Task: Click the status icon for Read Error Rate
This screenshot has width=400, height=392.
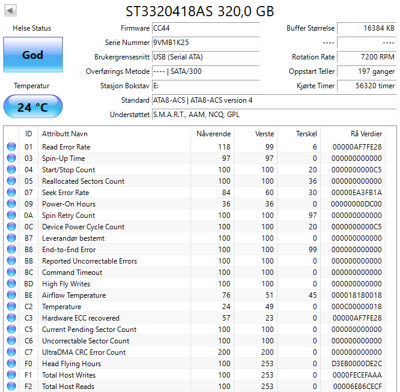Action: pyautogui.click(x=11, y=147)
